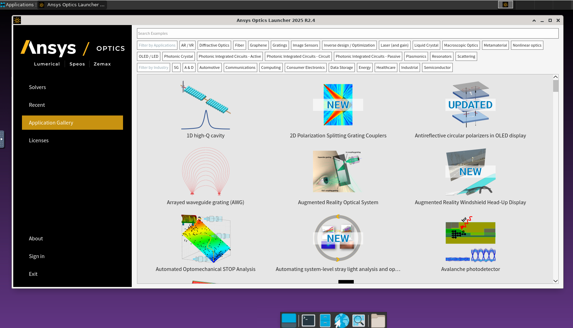
Task: Open Augmented Reality Windshield Head-Up Display image
Action: 470,171
